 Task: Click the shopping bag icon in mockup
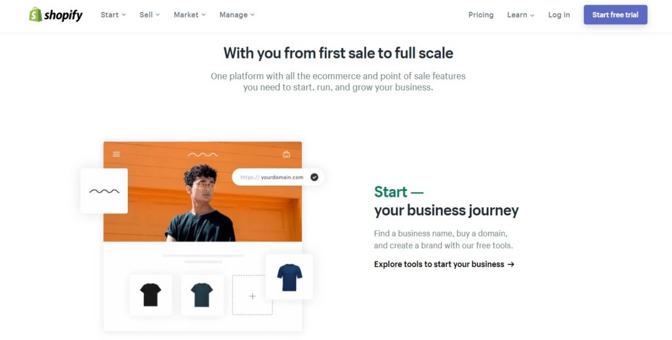point(286,154)
